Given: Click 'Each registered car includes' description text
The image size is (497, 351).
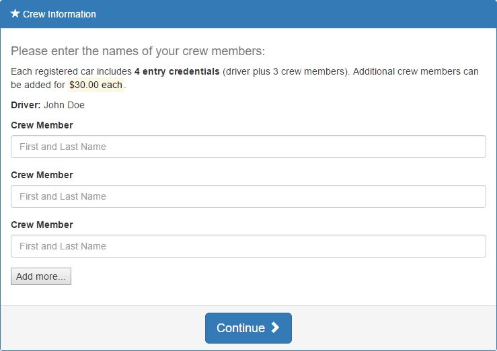Looking at the screenshot, I should click(x=71, y=71).
